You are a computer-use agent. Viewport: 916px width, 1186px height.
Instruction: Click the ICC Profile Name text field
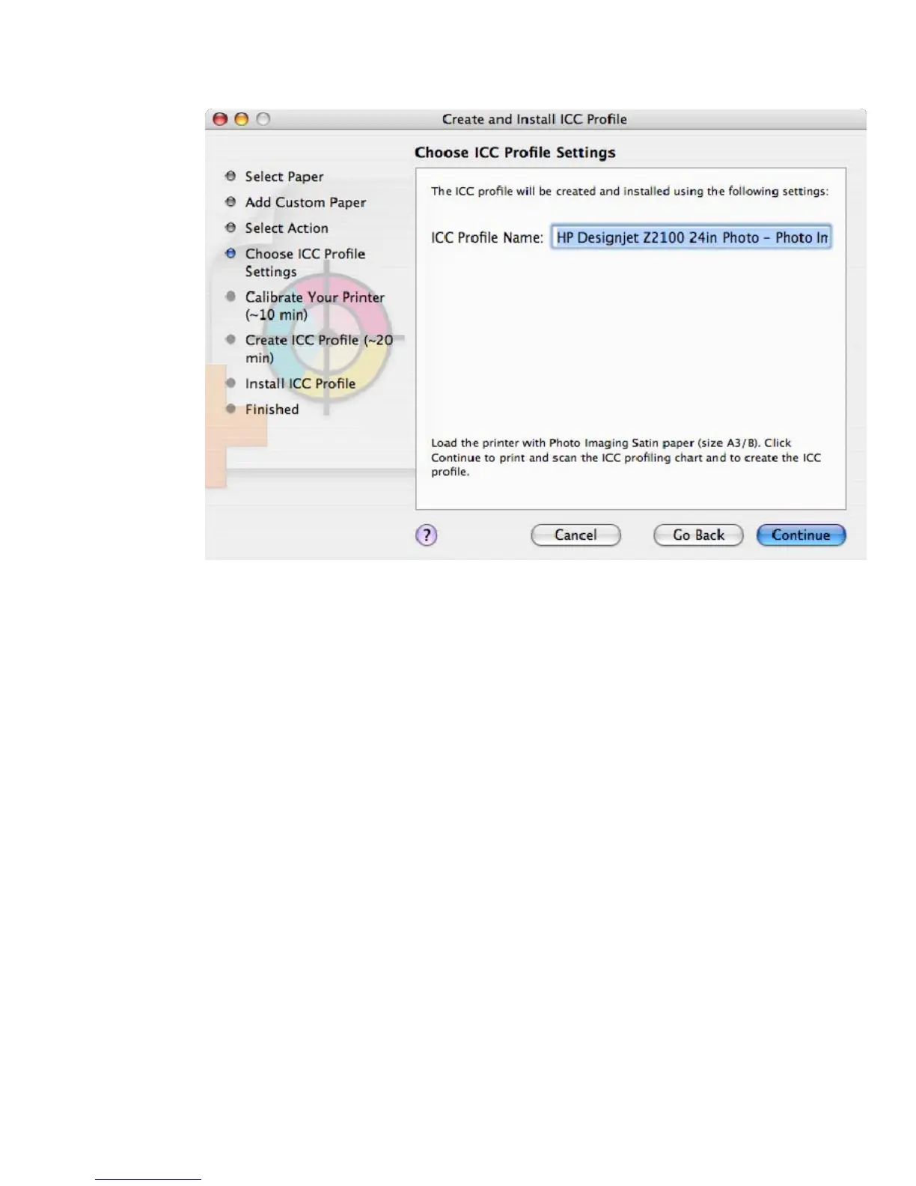(x=691, y=237)
